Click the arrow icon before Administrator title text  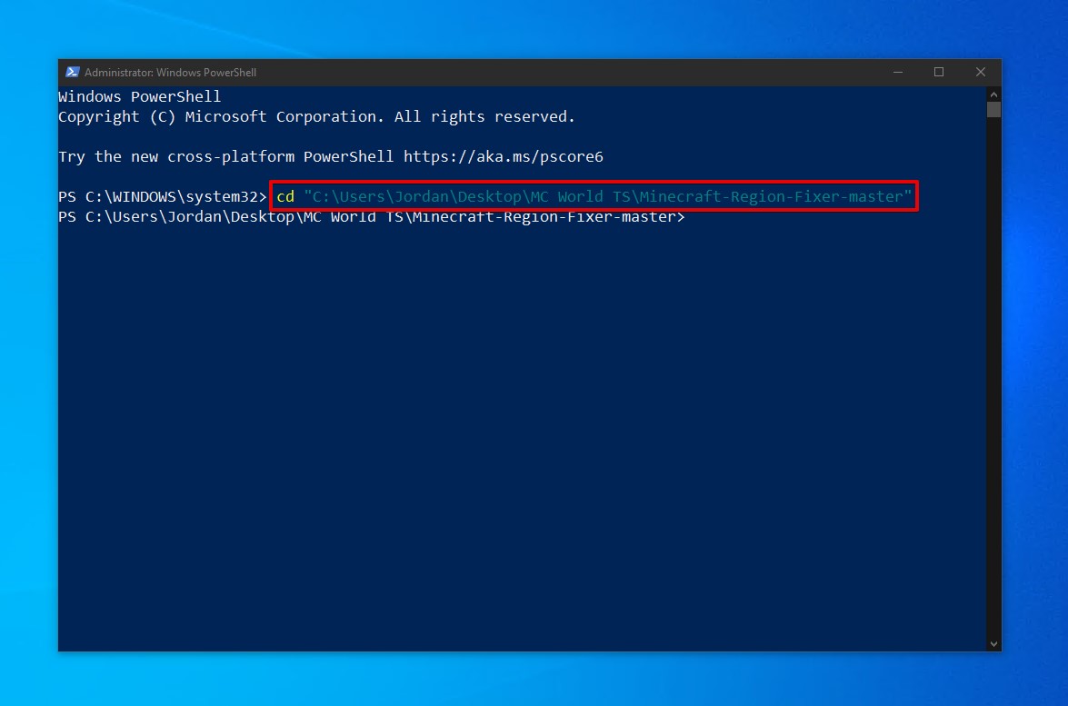[72, 72]
